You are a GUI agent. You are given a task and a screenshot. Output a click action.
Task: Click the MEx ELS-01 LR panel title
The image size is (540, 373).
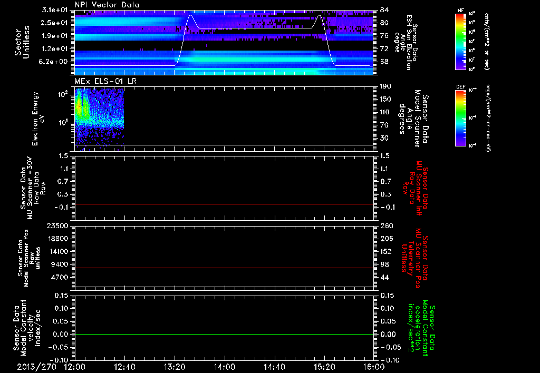point(105,81)
